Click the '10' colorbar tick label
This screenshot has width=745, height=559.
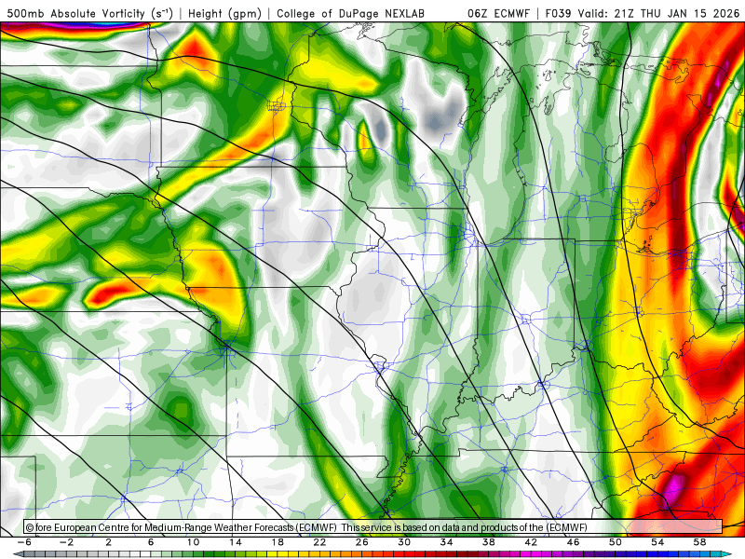tap(193, 542)
